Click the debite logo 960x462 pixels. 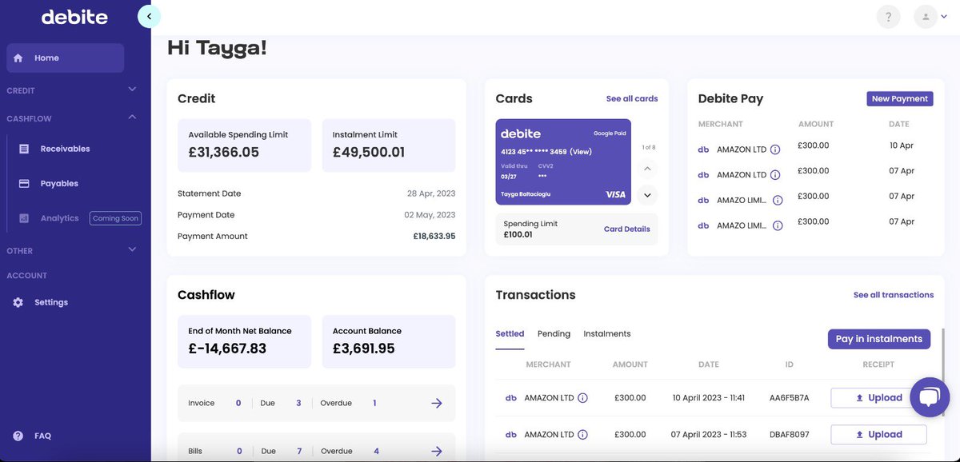(x=74, y=16)
